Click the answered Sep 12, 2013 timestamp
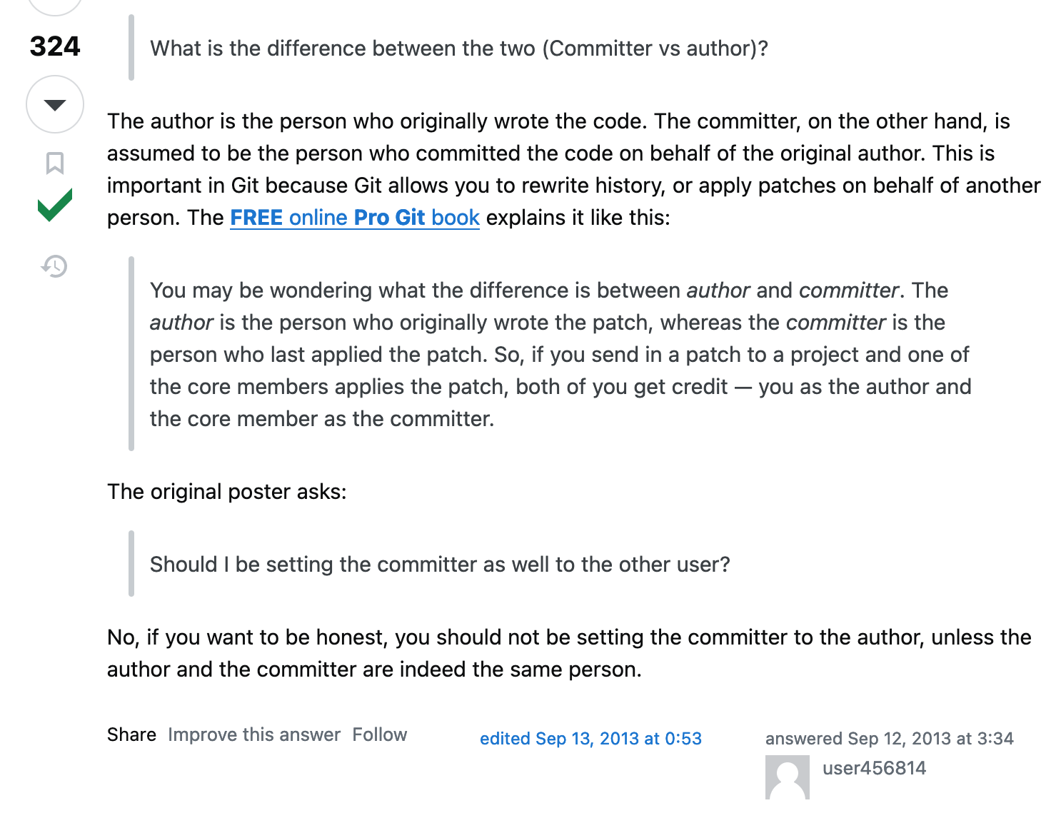Screen dimensions: 1061x818 click(x=889, y=738)
